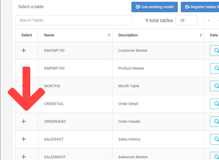Click the ORDERHEAD table name

(55, 122)
